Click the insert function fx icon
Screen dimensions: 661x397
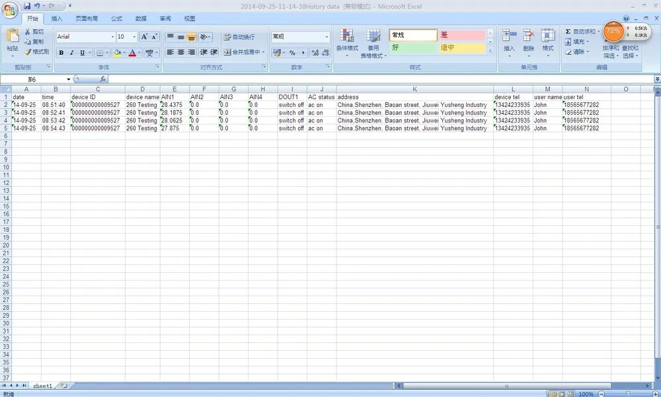point(102,79)
